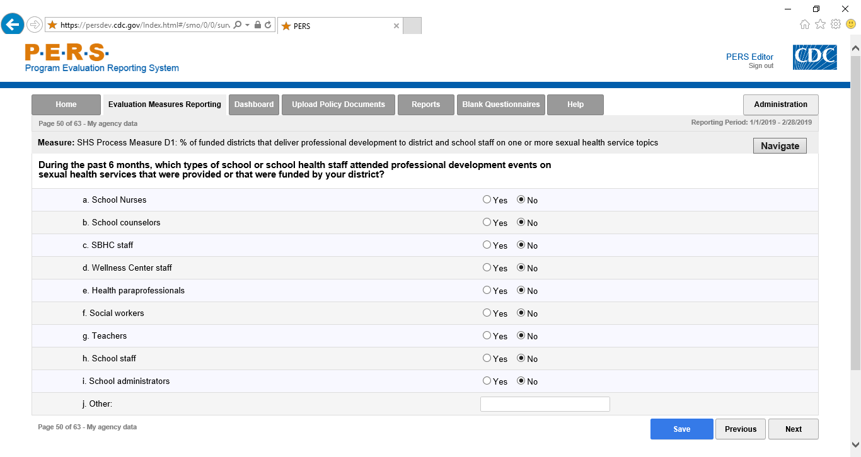Select Yes for Teachers
Screen dimensions: 861x457
coord(487,336)
